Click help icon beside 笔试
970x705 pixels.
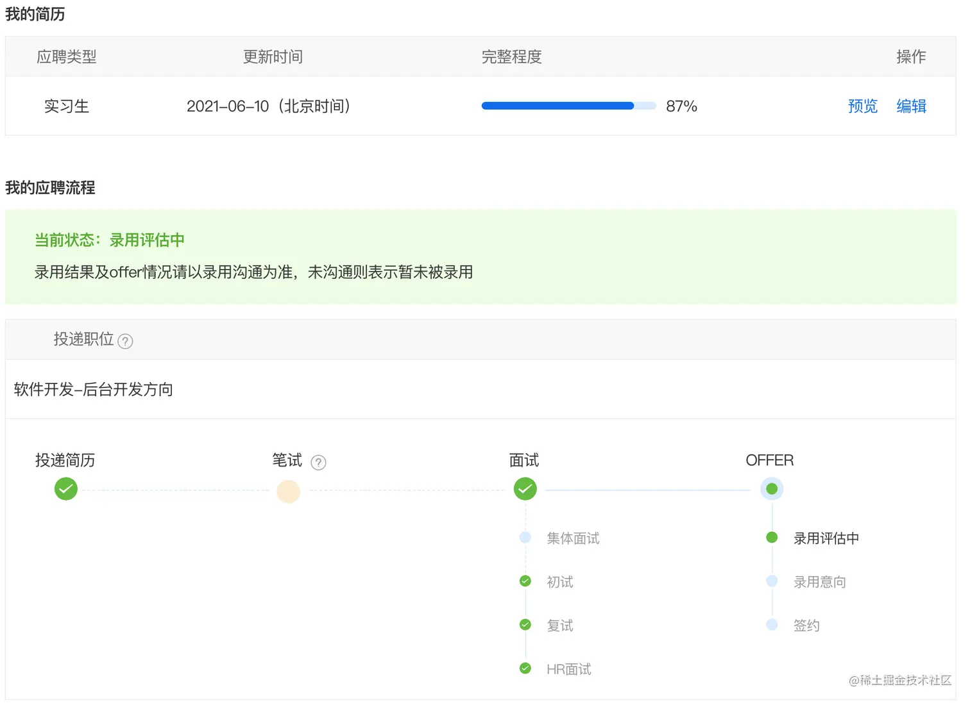(318, 462)
